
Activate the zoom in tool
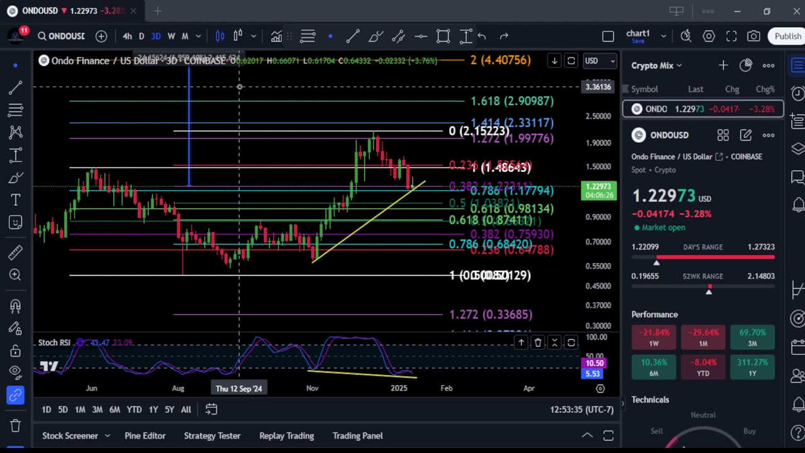tap(16, 275)
